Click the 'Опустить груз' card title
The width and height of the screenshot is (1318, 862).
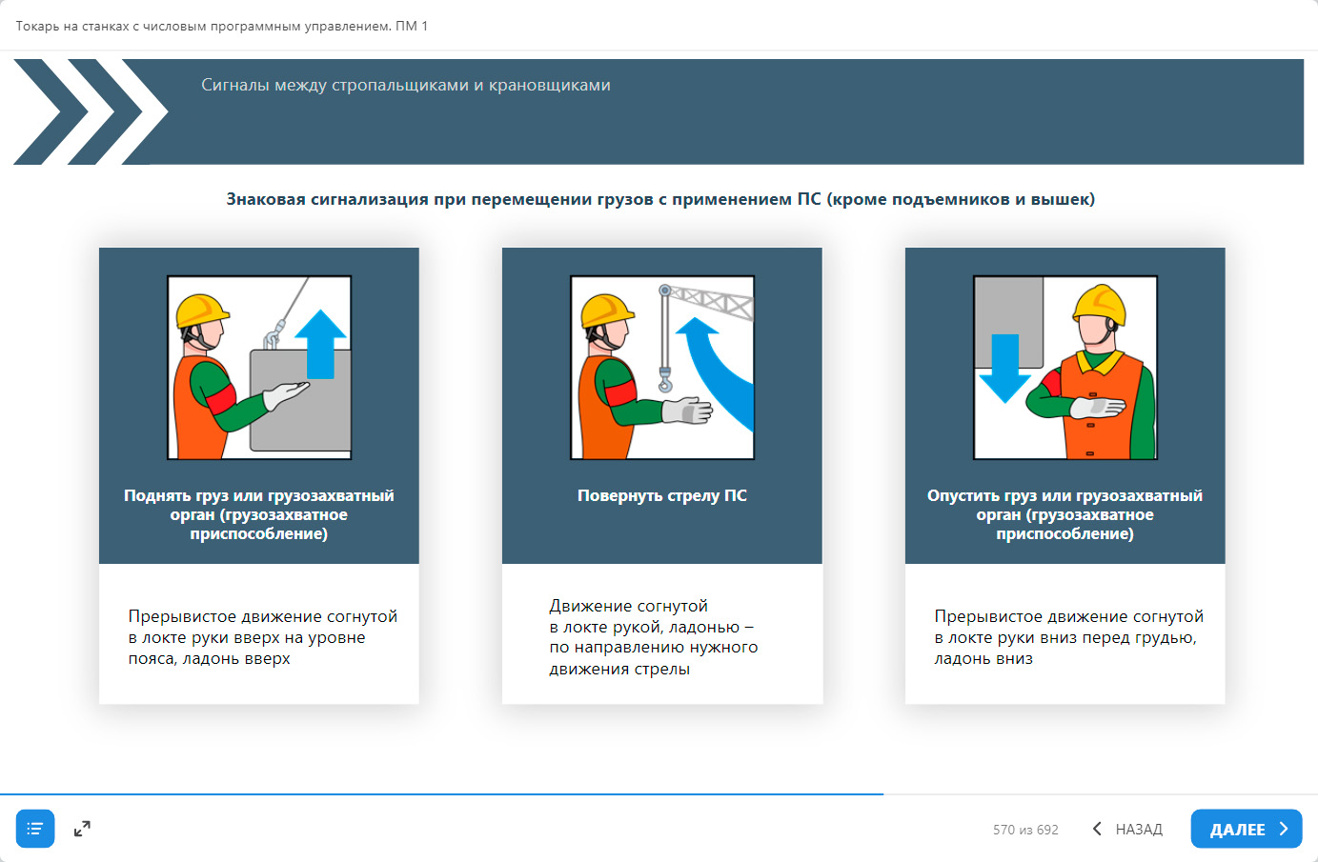tap(1065, 514)
